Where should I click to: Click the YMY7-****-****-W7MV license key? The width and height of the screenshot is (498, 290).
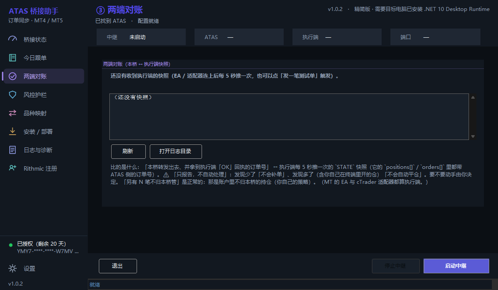coord(47,251)
